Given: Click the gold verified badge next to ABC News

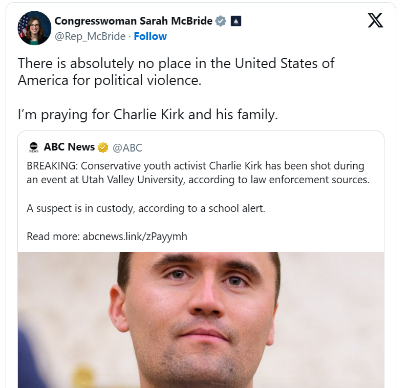Looking at the screenshot, I should (x=103, y=147).
